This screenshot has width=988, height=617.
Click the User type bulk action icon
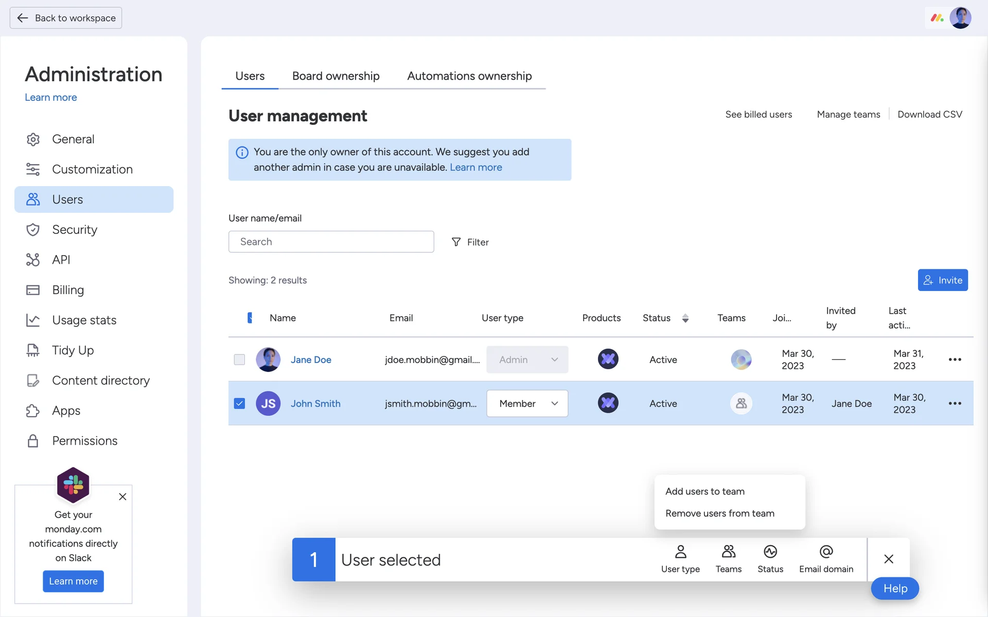click(x=680, y=558)
